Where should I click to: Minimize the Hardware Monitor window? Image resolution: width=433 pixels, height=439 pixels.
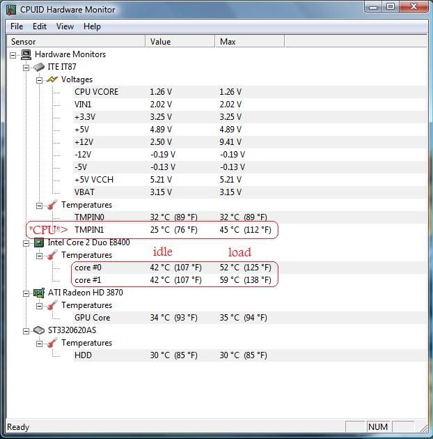(373, 7)
